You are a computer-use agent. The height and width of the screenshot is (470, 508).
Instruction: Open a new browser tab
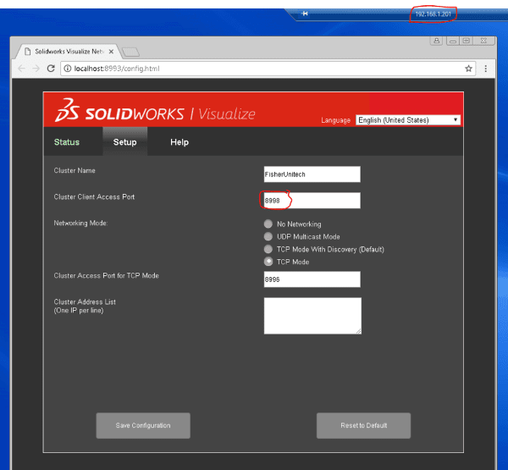pos(130,52)
